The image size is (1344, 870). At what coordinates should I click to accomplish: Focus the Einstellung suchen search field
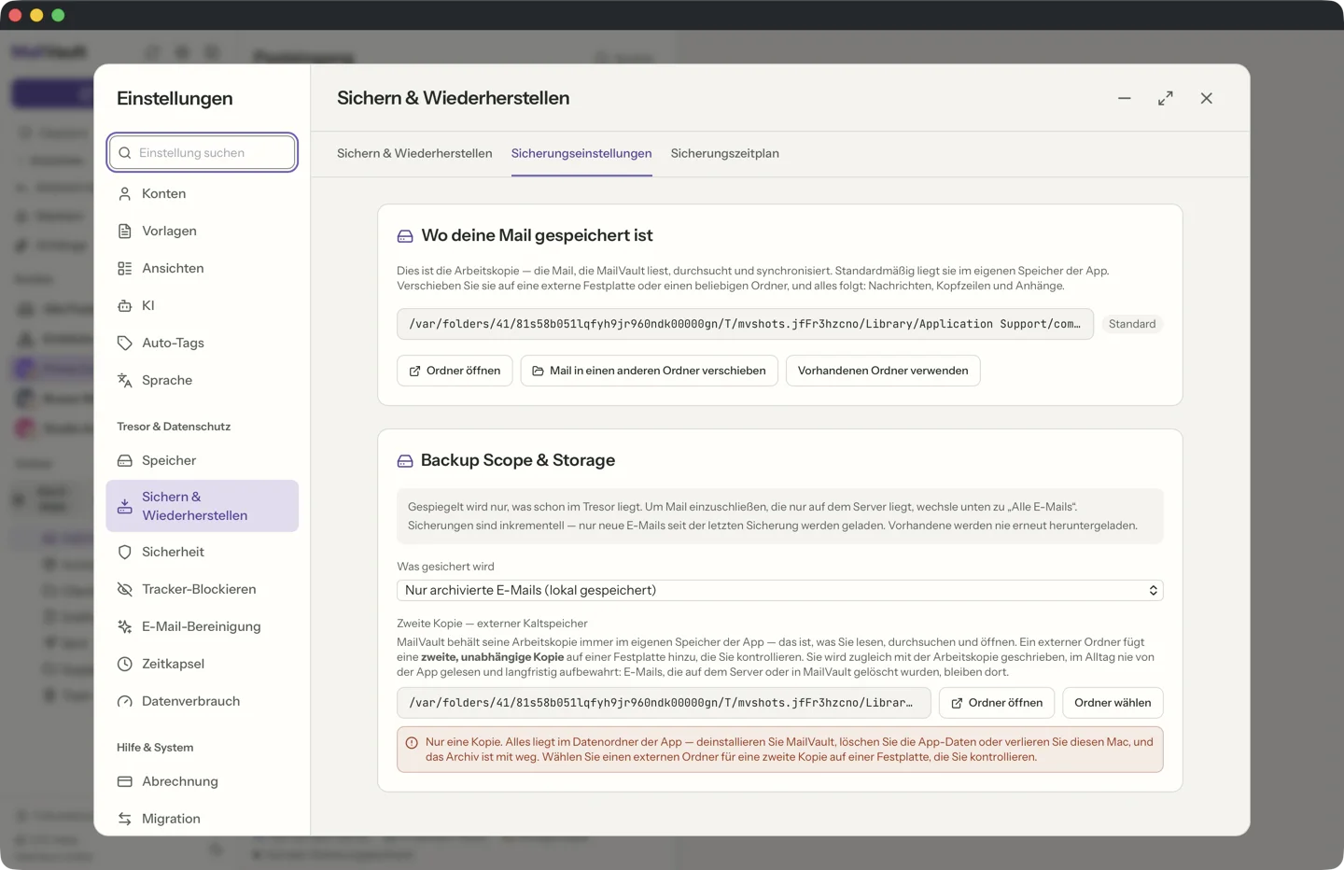(x=203, y=152)
